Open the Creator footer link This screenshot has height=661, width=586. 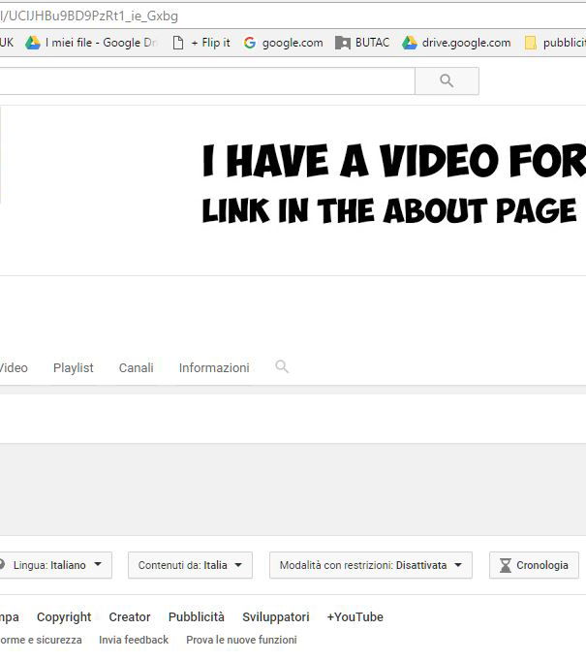pos(130,617)
